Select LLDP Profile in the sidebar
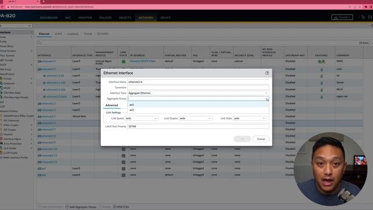This screenshot has width=373, height=210. 10,153
